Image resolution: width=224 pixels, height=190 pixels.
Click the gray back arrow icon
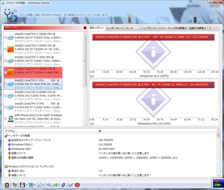49,185
